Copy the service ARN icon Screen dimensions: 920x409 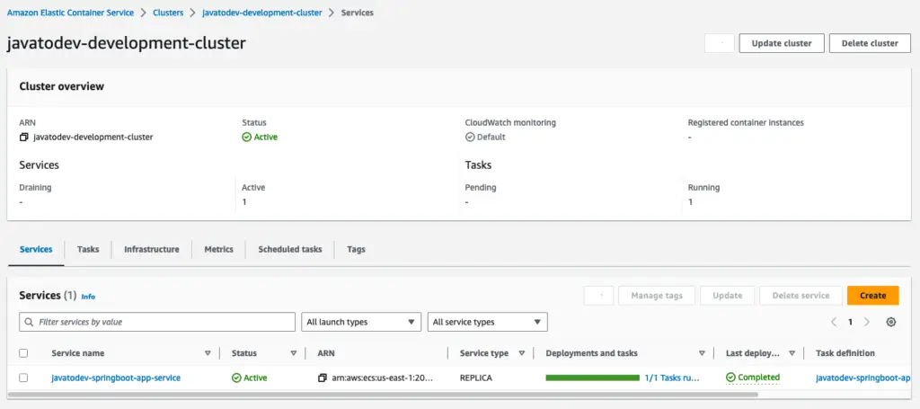coord(323,378)
